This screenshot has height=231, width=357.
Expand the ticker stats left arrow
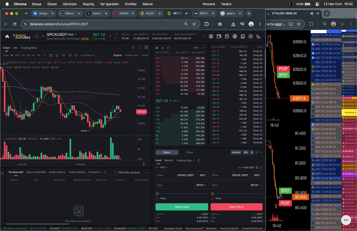(111, 36)
